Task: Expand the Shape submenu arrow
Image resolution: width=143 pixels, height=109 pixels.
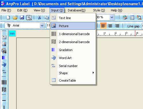Action: 93,73
